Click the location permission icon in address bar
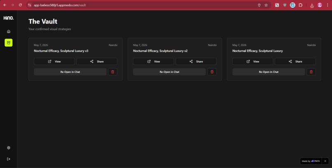 [x=259, y=5]
